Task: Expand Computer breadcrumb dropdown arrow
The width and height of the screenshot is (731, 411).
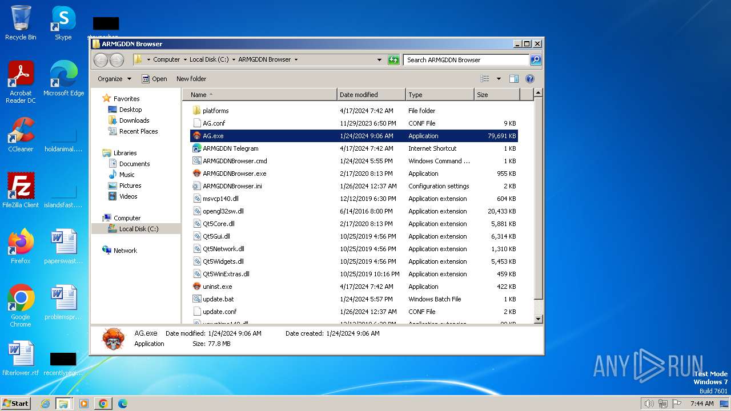Action: click(x=184, y=59)
